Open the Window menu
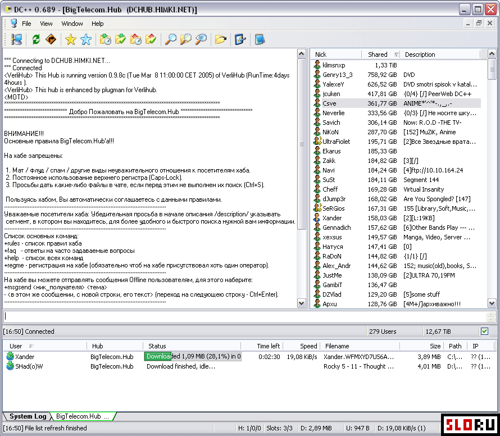 72,24
